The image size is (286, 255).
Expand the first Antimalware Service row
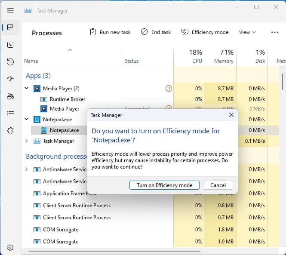26,169
